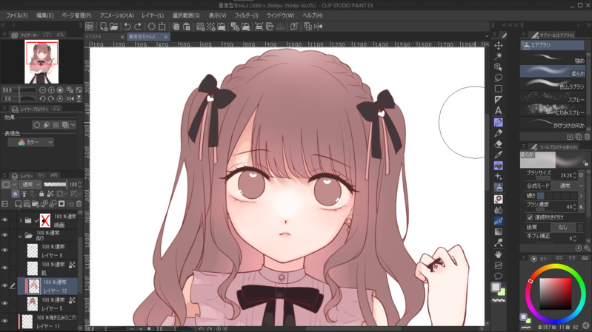The height and width of the screenshot is (332, 592).
Task: Select the かけつけの何か sub tool
Action: (x=553, y=123)
